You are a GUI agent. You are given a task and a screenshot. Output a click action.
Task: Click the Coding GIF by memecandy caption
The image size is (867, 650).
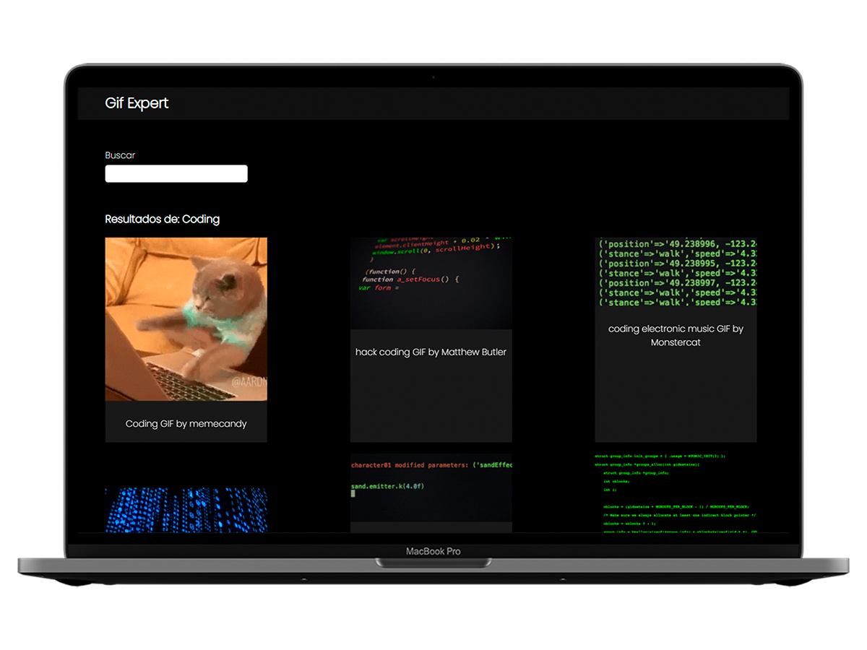(x=186, y=424)
